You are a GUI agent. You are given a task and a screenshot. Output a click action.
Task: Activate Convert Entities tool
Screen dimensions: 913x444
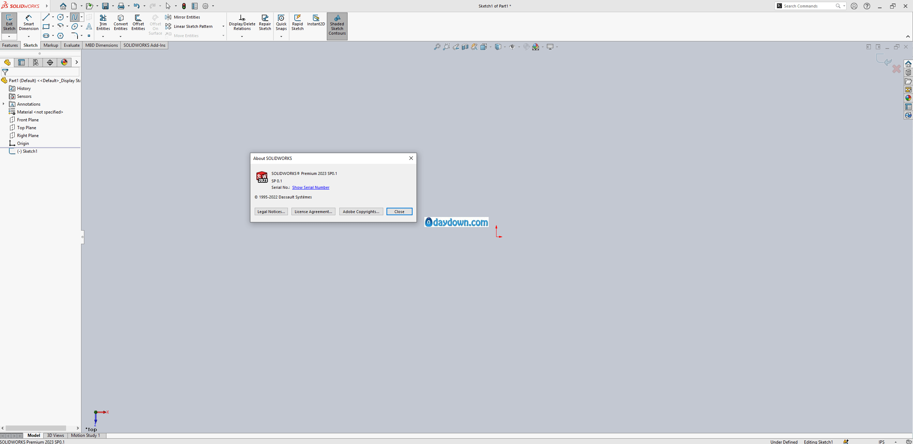(120, 22)
